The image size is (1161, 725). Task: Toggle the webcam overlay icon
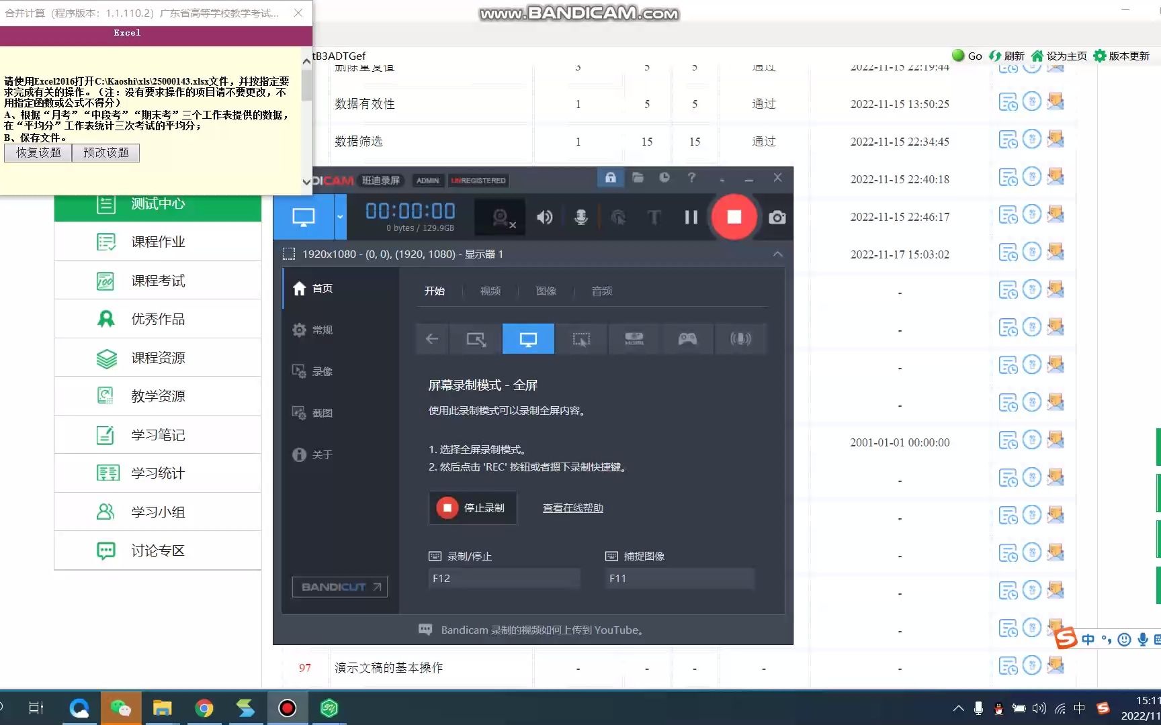point(501,217)
